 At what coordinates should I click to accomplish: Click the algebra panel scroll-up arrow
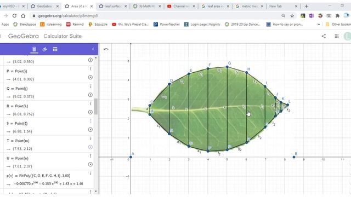[96, 58]
